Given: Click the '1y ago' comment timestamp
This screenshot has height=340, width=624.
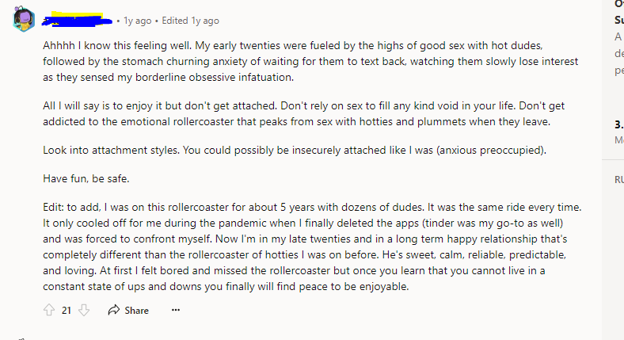Looking at the screenshot, I should coord(135,21).
